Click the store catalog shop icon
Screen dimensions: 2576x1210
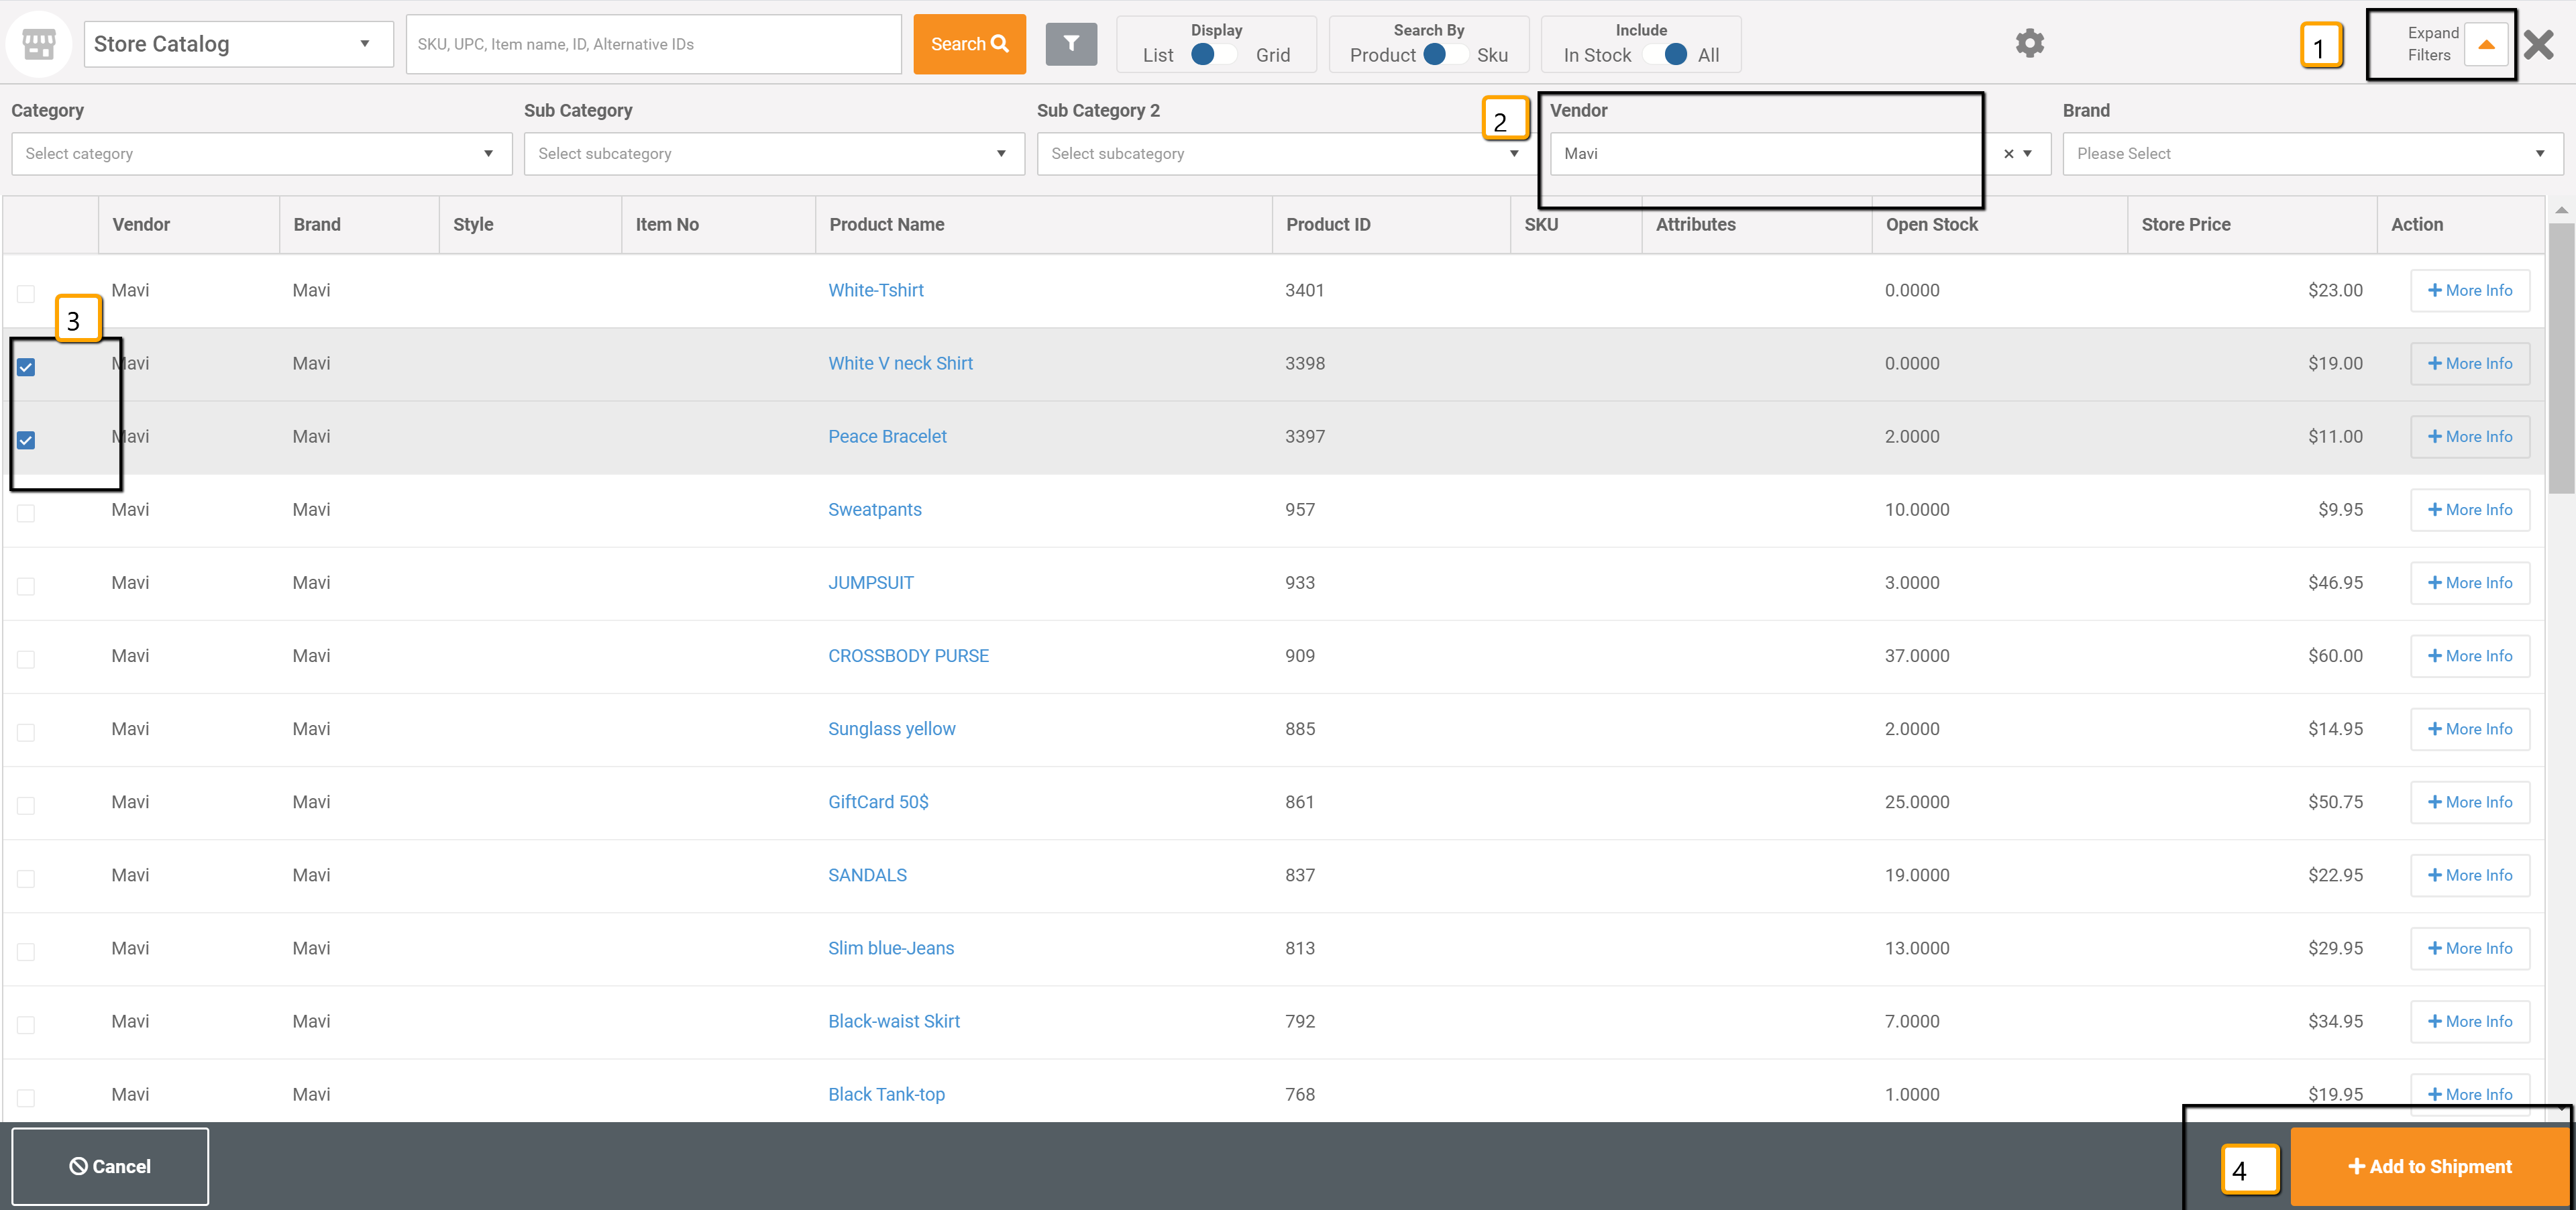(x=38, y=44)
